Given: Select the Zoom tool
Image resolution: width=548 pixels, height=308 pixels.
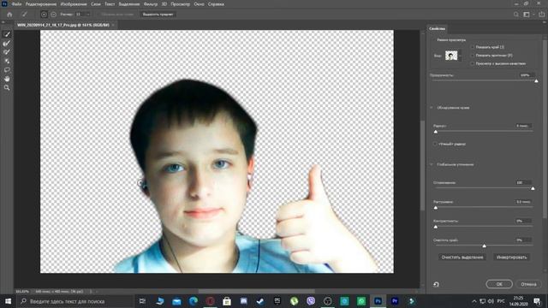Looking at the screenshot, I should tap(7, 87).
